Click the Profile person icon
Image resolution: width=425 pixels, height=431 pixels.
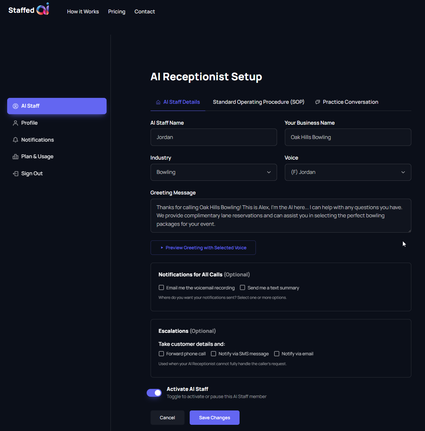pos(15,123)
